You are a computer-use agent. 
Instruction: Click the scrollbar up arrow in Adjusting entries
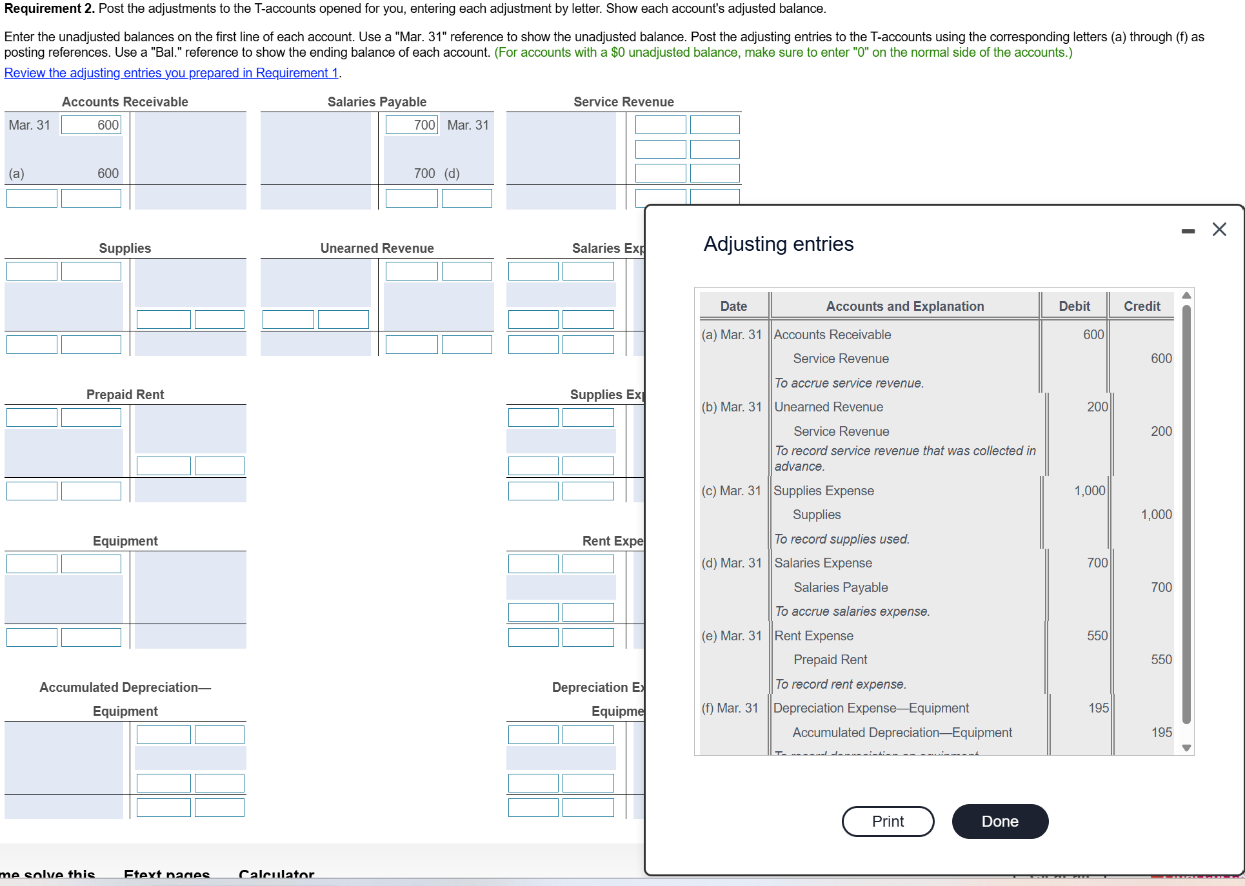click(x=1186, y=296)
